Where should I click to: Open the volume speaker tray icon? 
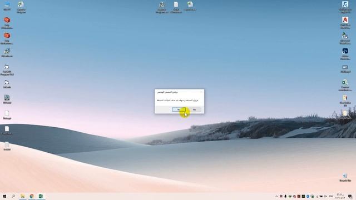(x=325, y=196)
